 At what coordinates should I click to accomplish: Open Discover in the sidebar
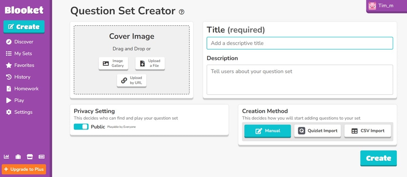coord(24,42)
